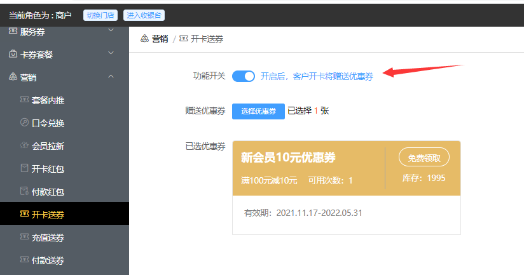
Task: Open the 开卡红包 menu item
Action: click(x=64, y=169)
